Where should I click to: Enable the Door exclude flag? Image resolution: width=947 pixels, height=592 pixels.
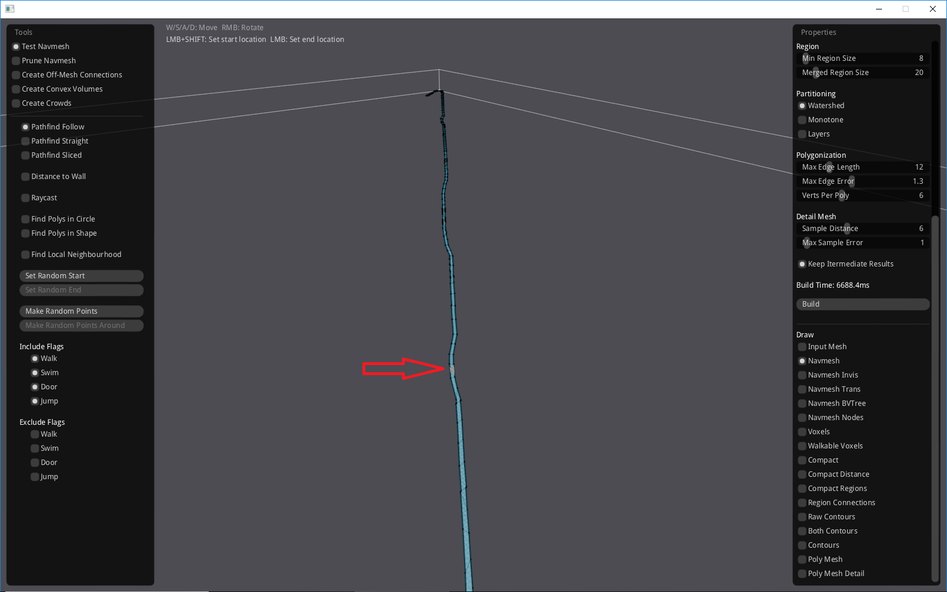click(x=35, y=462)
